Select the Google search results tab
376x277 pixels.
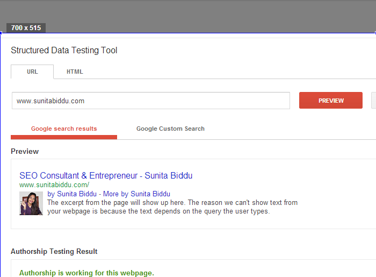pos(64,129)
